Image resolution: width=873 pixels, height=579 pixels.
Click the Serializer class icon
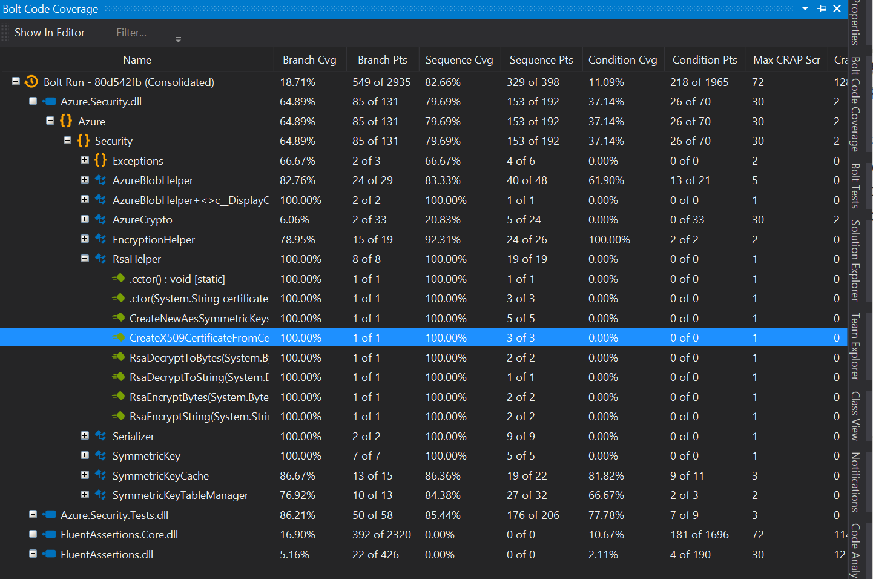pyautogui.click(x=100, y=436)
